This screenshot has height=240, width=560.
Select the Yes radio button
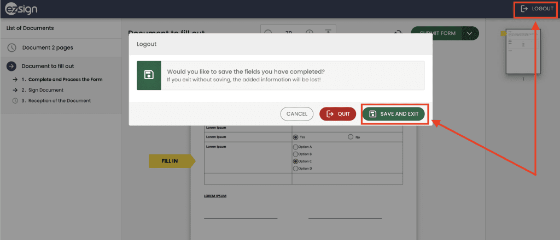click(x=296, y=137)
